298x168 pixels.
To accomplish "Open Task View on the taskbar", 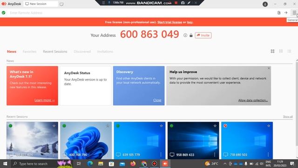I will tap(79, 164).
